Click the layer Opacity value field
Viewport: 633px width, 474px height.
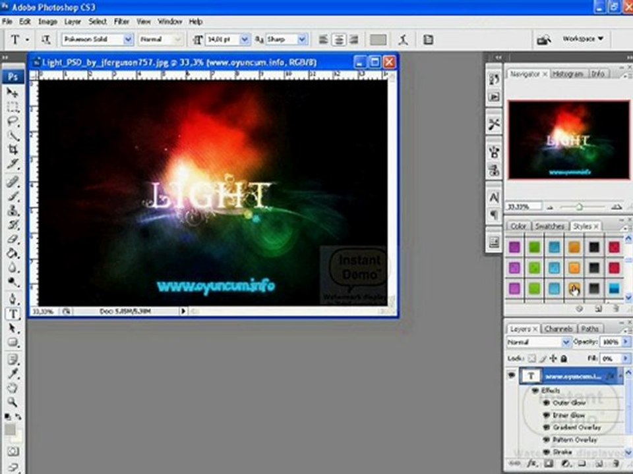[x=611, y=342]
